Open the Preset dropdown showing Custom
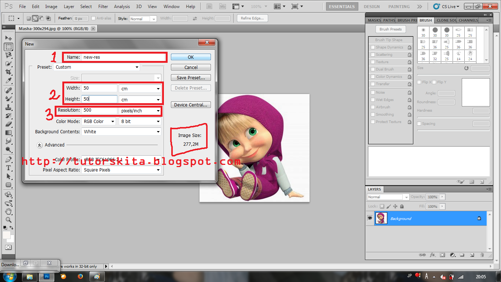This screenshot has height=282, width=501. coord(97,67)
